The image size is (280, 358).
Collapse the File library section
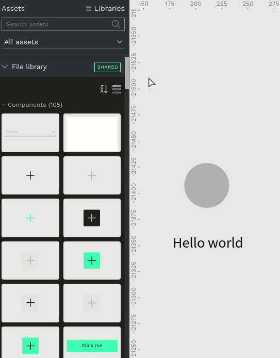click(x=5, y=67)
